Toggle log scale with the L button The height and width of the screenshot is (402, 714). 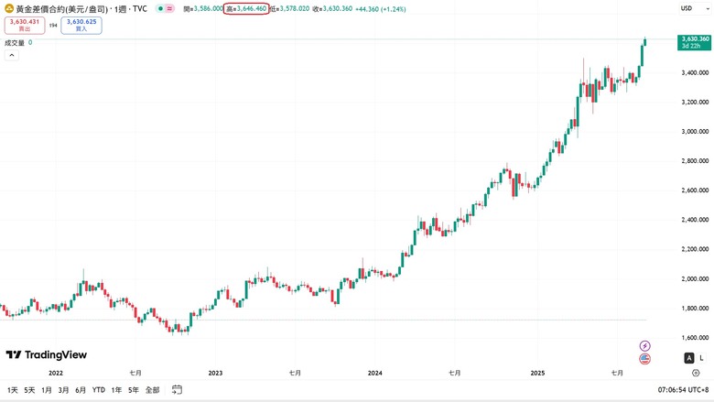tap(701, 357)
